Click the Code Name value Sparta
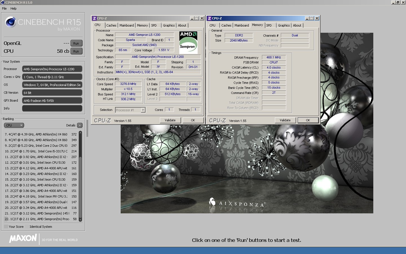 (130, 40)
